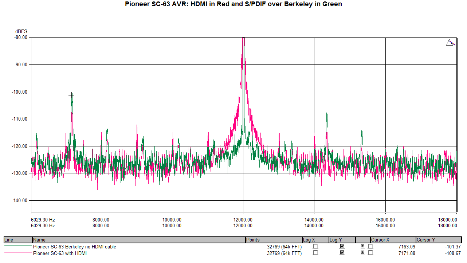Select 'Pioneer SC-63 Berkeley no HDMI cable' trace name
This screenshot has width=467, height=263.
coord(75,247)
